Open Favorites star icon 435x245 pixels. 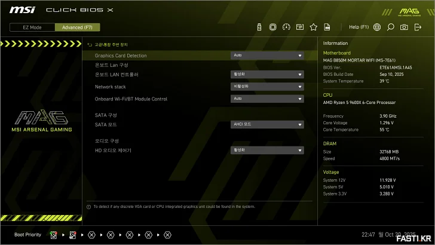[314, 27]
